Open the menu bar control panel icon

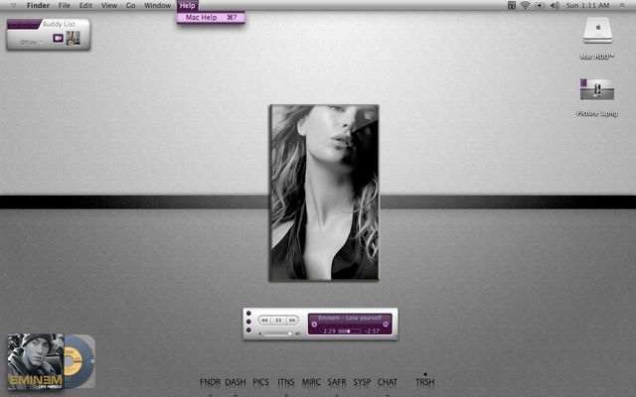click(x=512, y=5)
